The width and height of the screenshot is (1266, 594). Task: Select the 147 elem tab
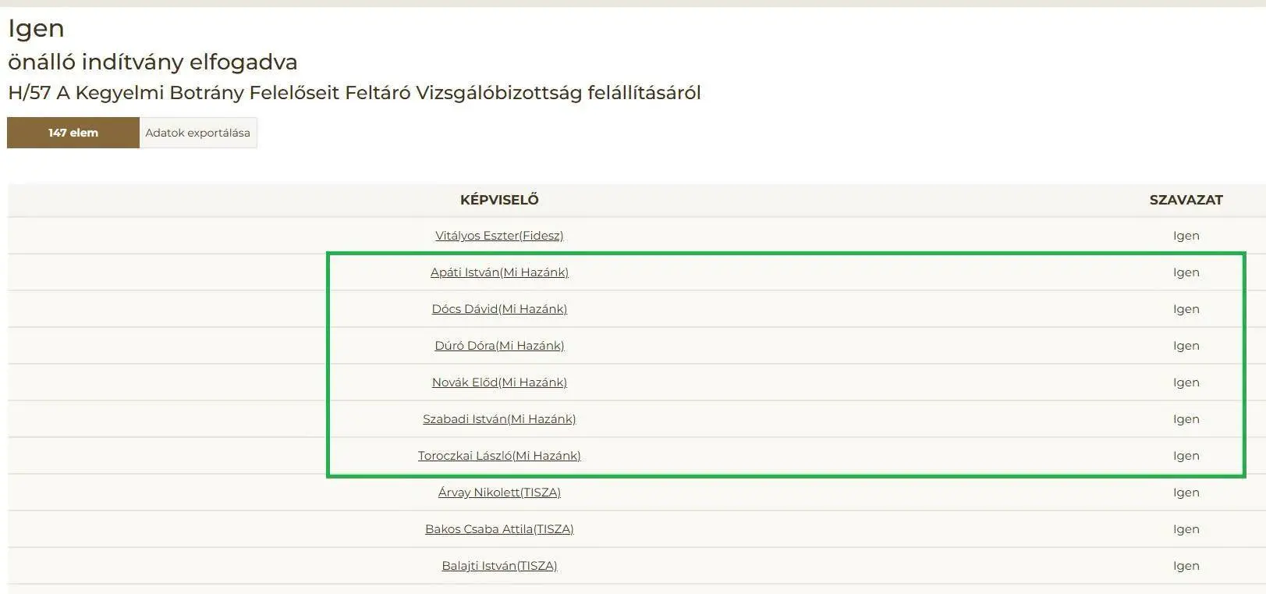tap(73, 133)
